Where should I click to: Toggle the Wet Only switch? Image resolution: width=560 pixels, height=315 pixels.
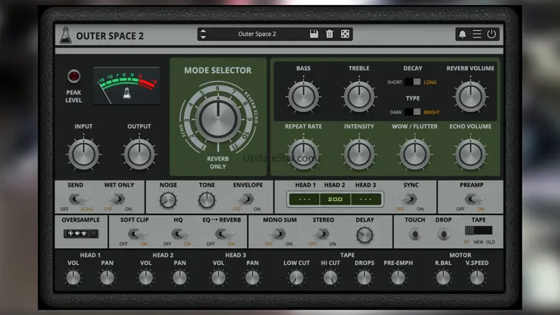point(118,199)
